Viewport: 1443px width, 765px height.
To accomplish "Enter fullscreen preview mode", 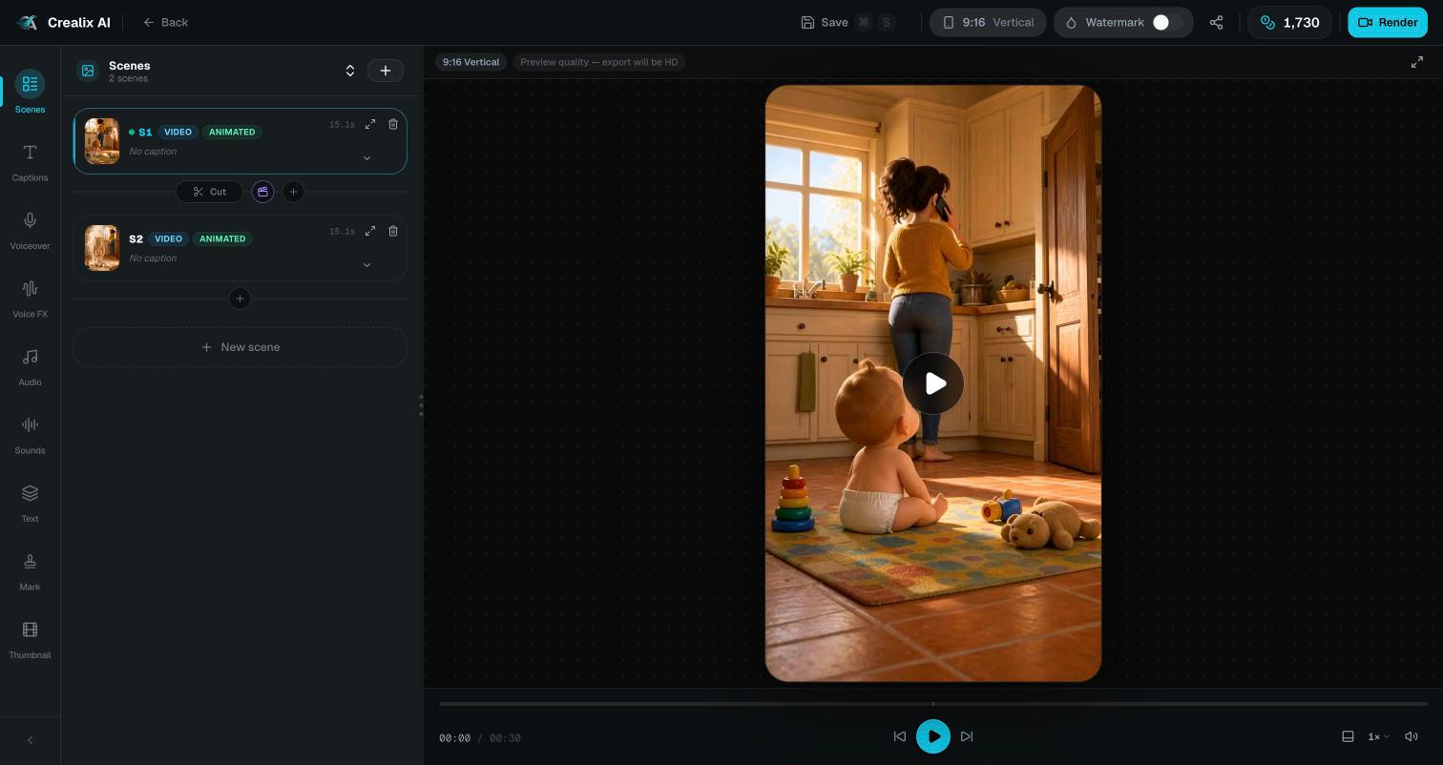I will 1417,62.
